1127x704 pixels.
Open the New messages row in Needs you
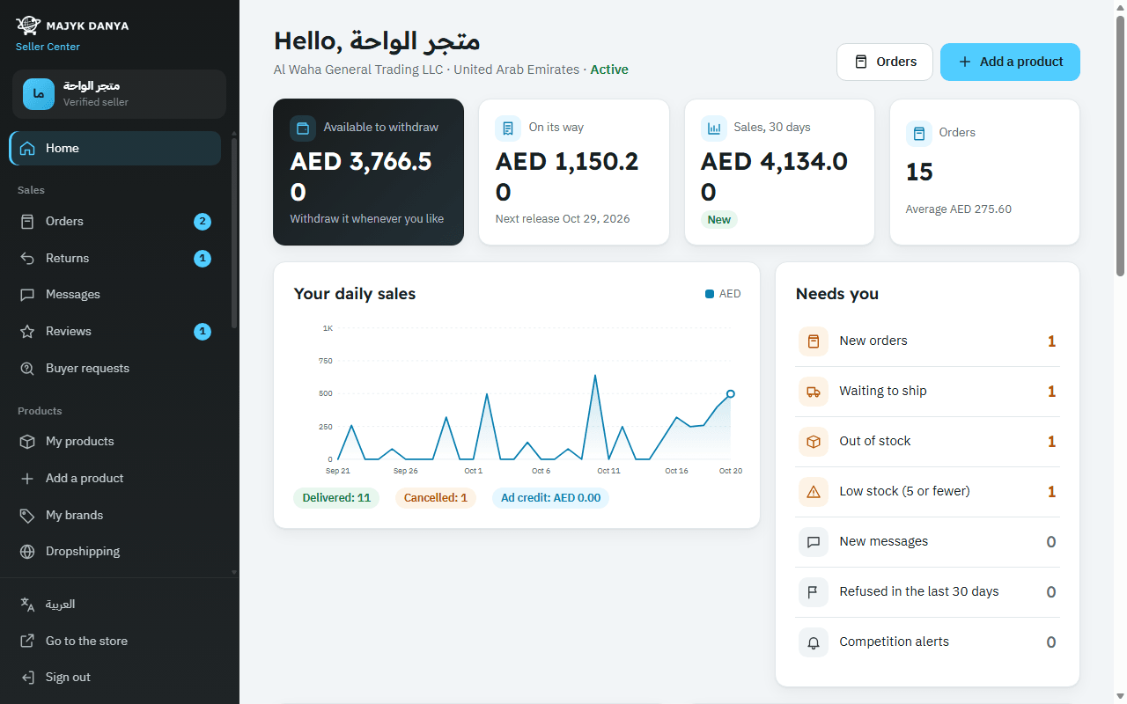click(x=927, y=542)
